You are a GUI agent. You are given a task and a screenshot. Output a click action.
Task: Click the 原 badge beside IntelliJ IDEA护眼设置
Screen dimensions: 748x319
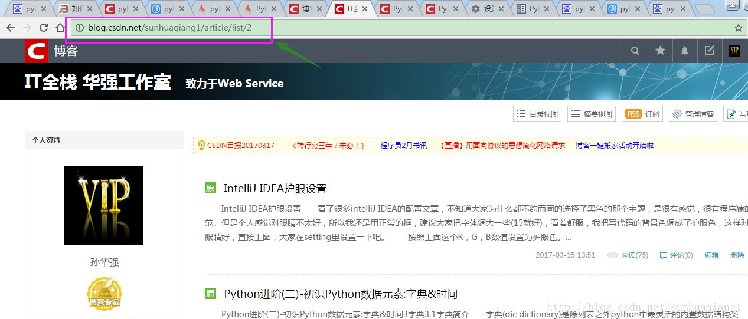coord(210,188)
